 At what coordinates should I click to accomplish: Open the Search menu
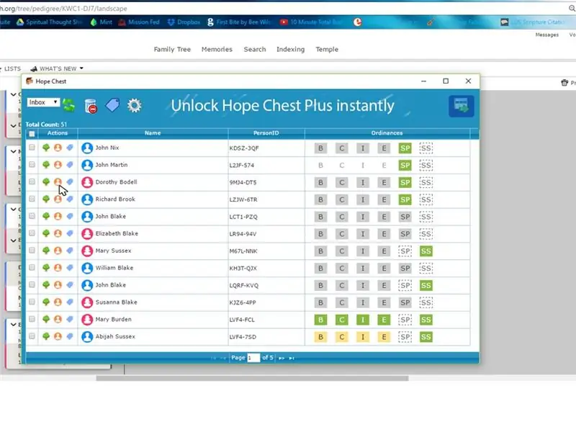tap(255, 49)
